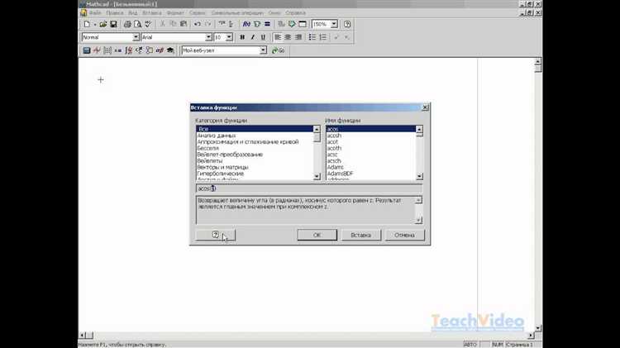Screen dimensions: 620x348
Task: Open the Вид menu
Action: point(132,13)
